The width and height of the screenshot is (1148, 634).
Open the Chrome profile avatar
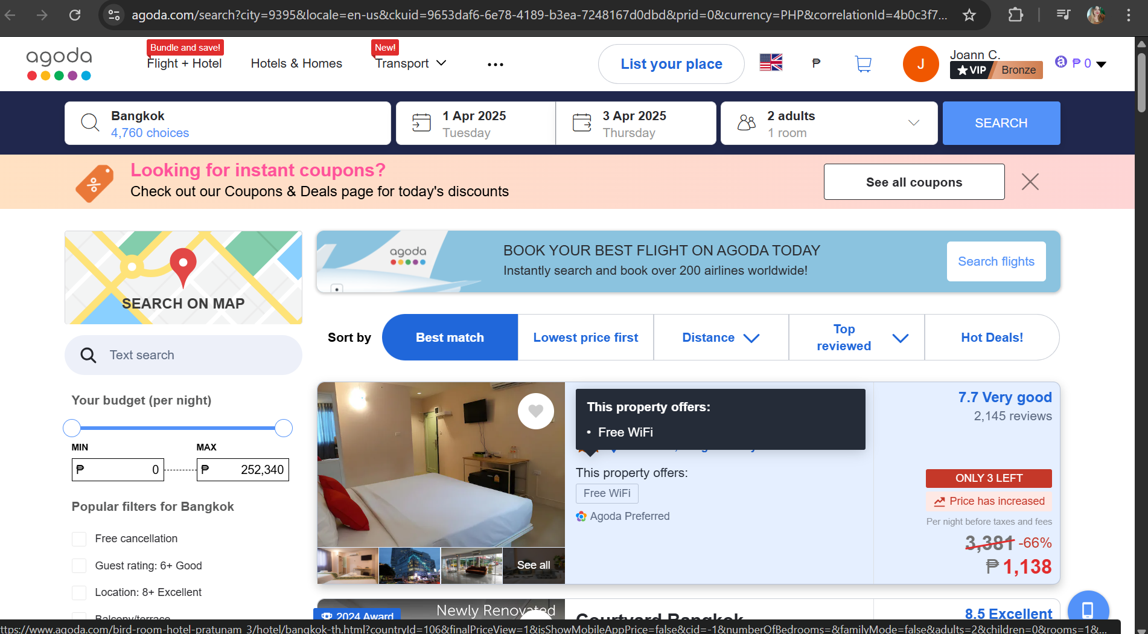click(x=1096, y=15)
